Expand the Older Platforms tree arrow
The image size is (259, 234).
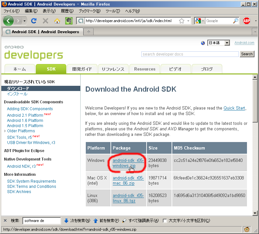coord(5,131)
